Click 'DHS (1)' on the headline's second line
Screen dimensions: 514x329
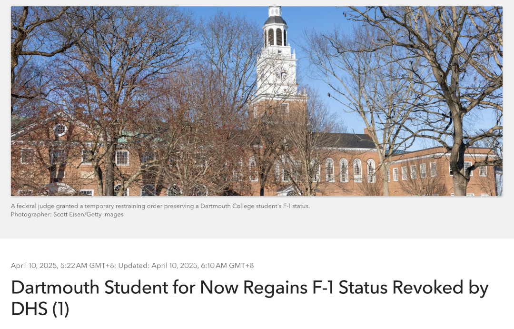[40, 309]
